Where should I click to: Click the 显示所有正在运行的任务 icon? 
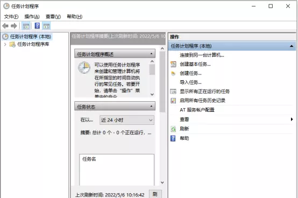tap(173, 91)
